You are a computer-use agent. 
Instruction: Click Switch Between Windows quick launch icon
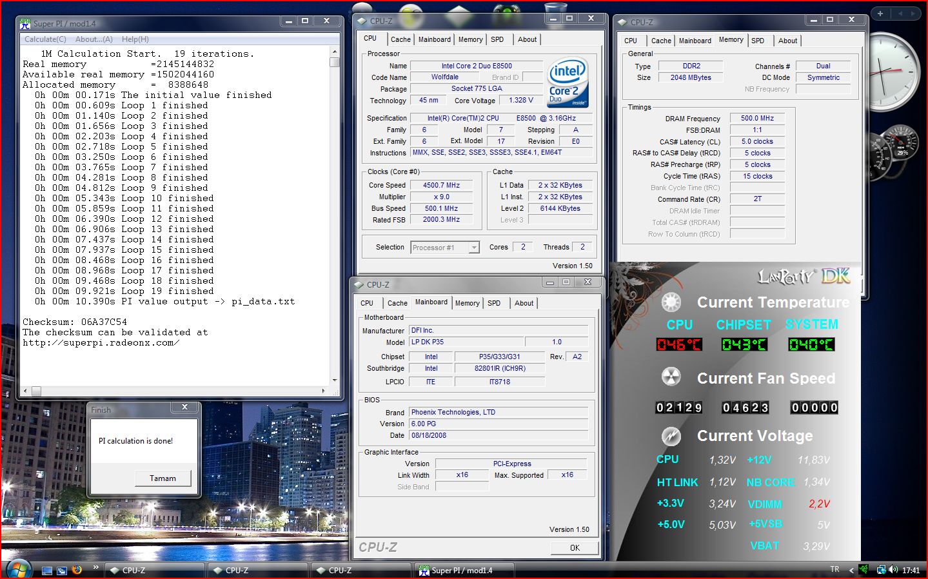point(62,571)
